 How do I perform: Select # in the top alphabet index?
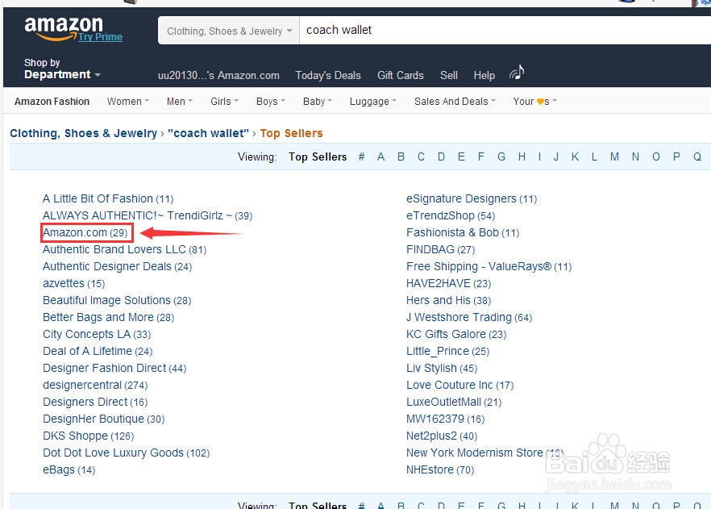[361, 157]
